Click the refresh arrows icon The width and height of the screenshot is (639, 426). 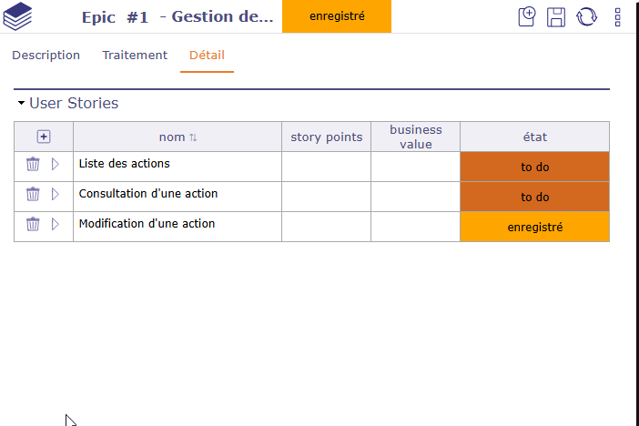pyautogui.click(x=585, y=16)
